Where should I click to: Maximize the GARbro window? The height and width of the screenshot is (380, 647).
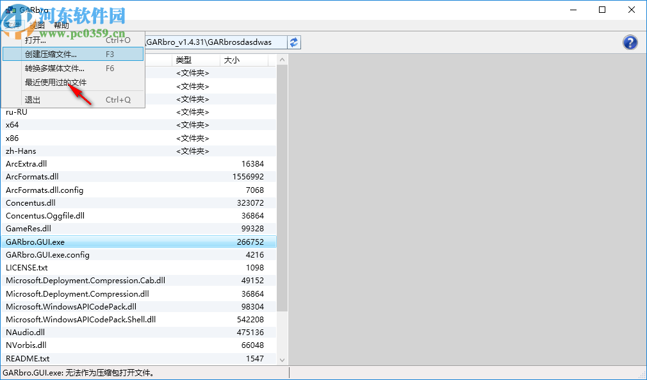[602, 10]
